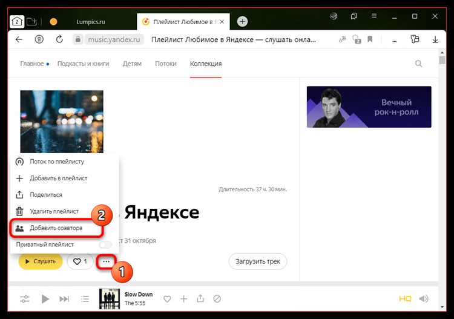Open The 5:55 artist link
This screenshot has width=454, height=319.
[135, 303]
